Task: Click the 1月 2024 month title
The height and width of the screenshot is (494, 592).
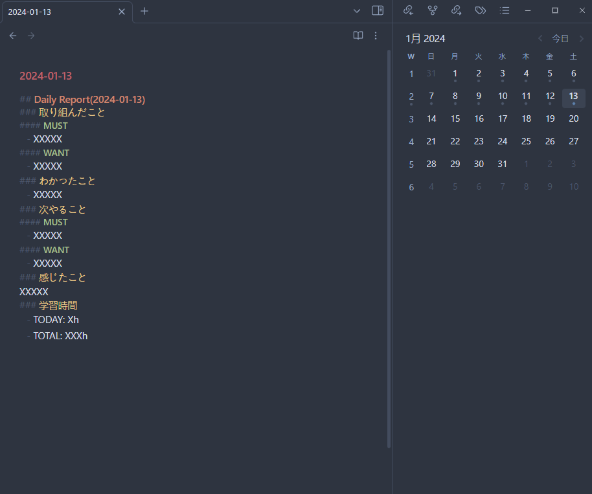Action: [x=425, y=38]
